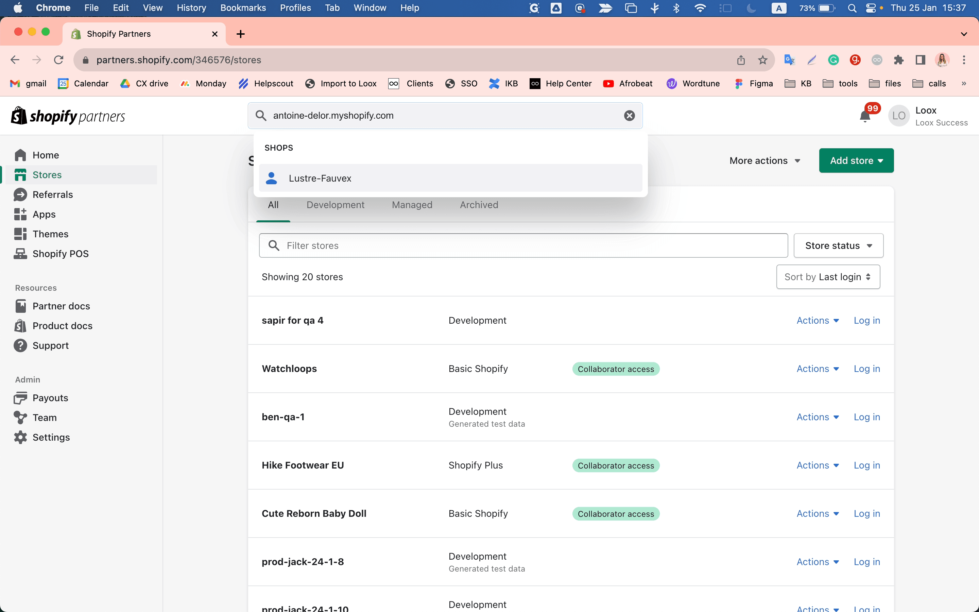Reload the page in Chrome
Viewport: 979px width, 612px height.
click(x=59, y=60)
